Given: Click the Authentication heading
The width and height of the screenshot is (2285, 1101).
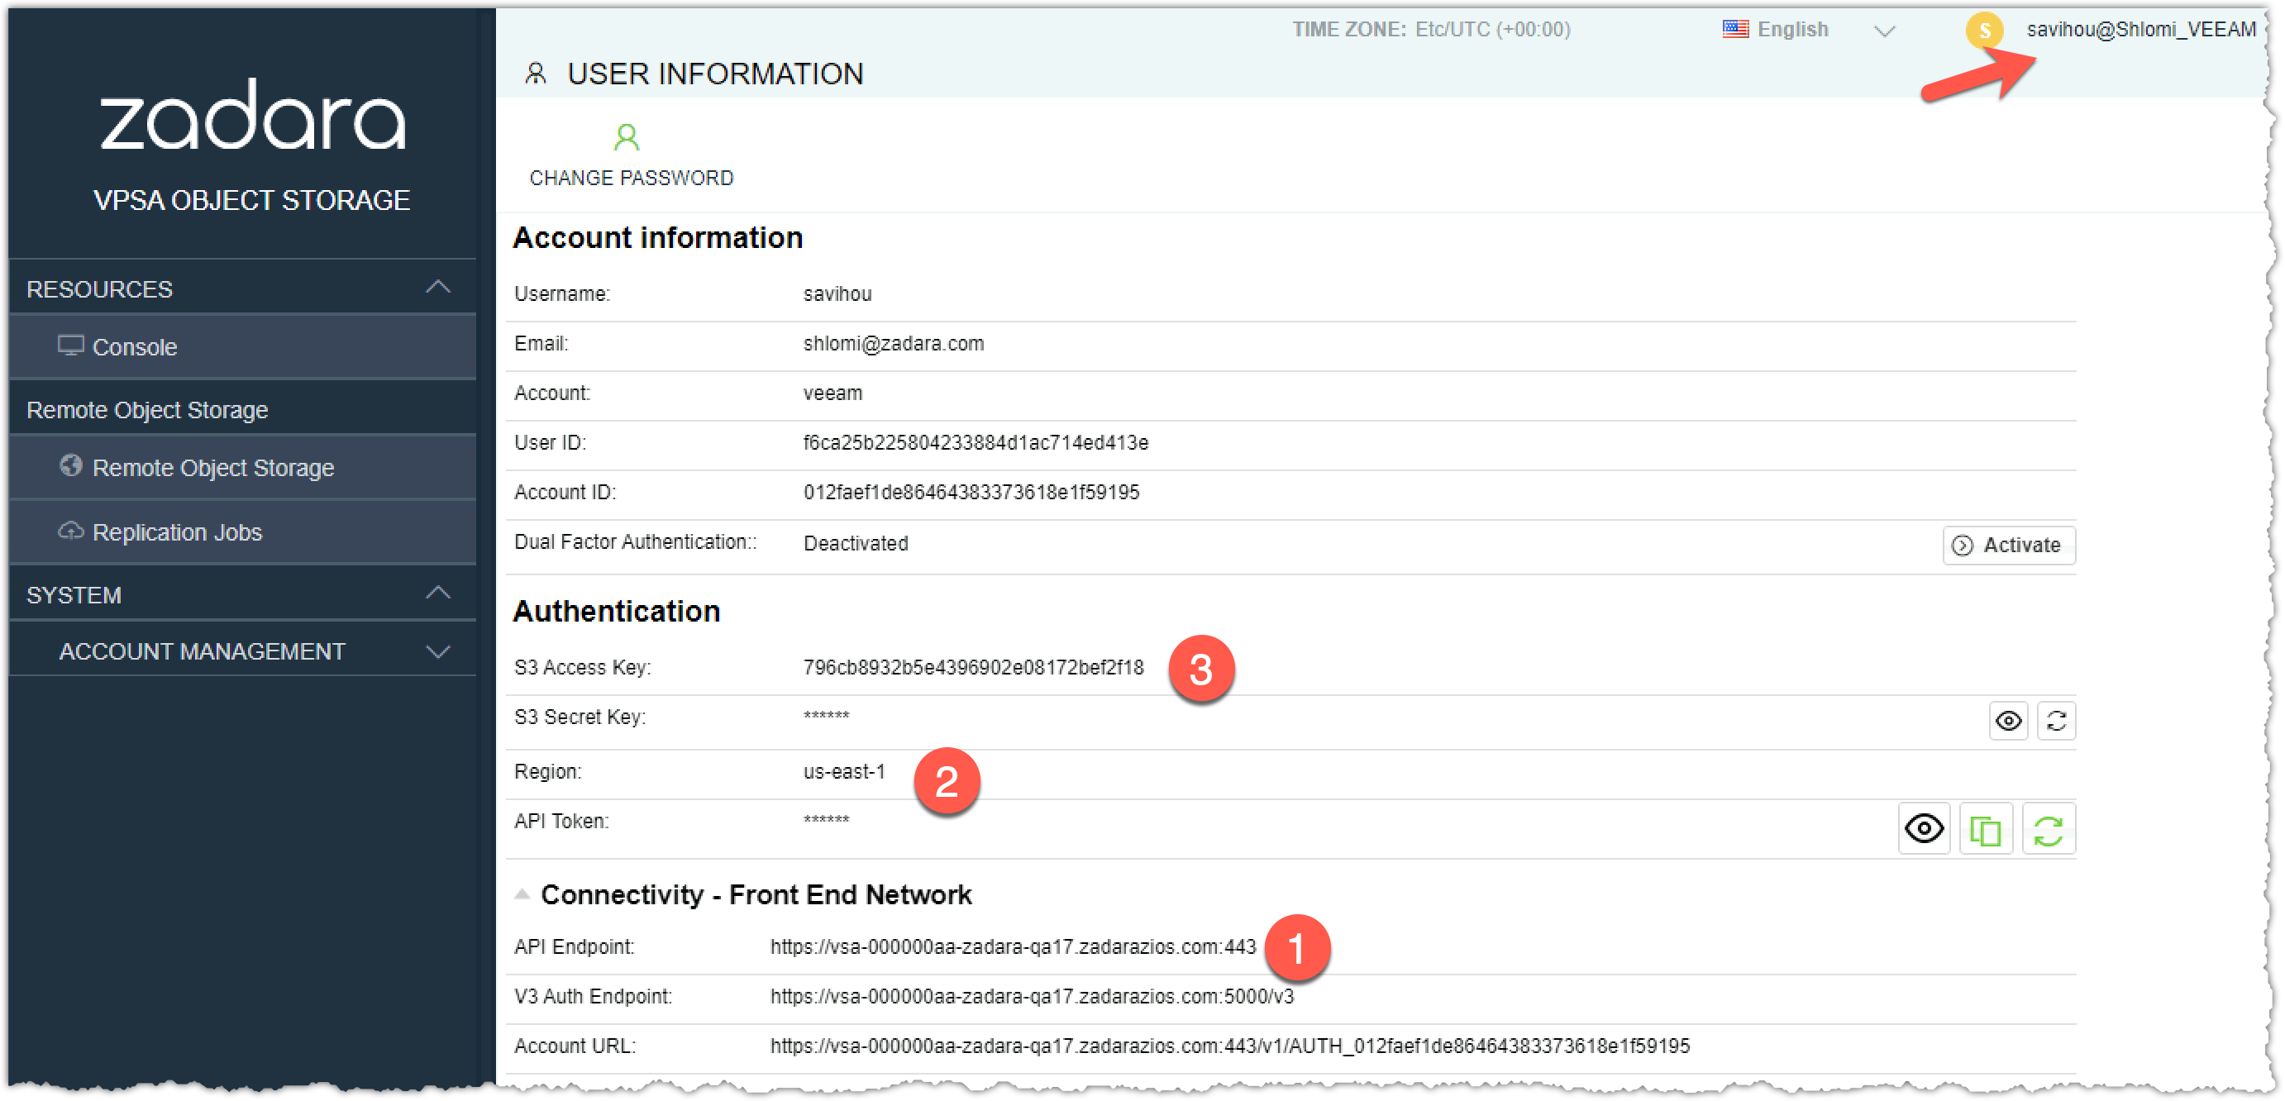Looking at the screenshot, I should [617, 612].
